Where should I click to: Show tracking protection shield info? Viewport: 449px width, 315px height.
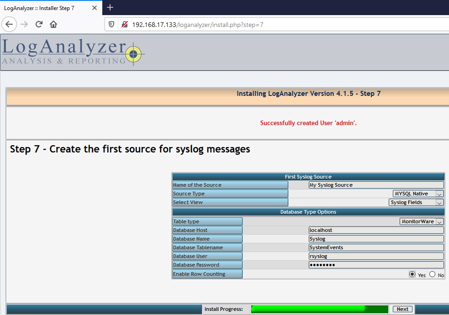click(111, 25)
